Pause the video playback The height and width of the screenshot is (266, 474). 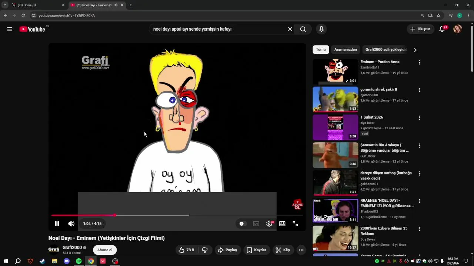click(57, 224)
